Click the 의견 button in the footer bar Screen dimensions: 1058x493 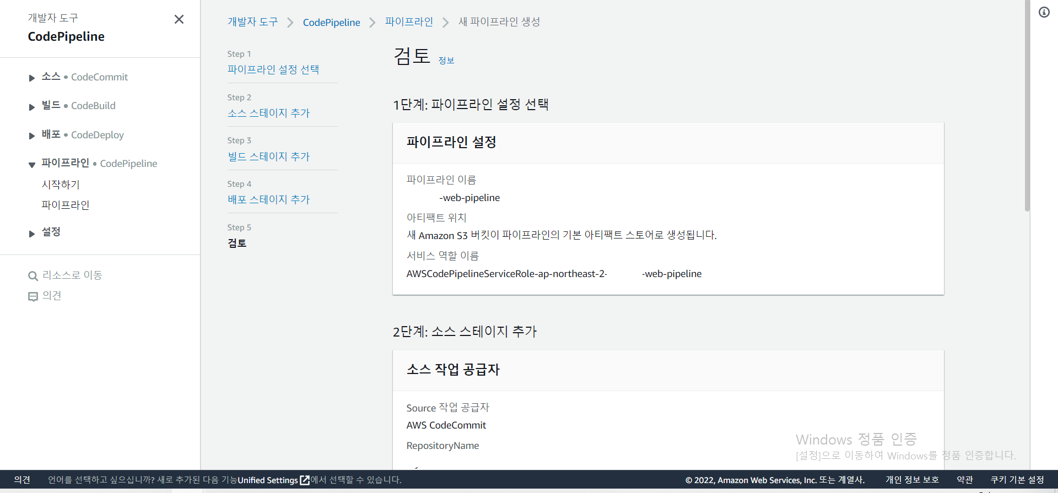click(22, 480)
